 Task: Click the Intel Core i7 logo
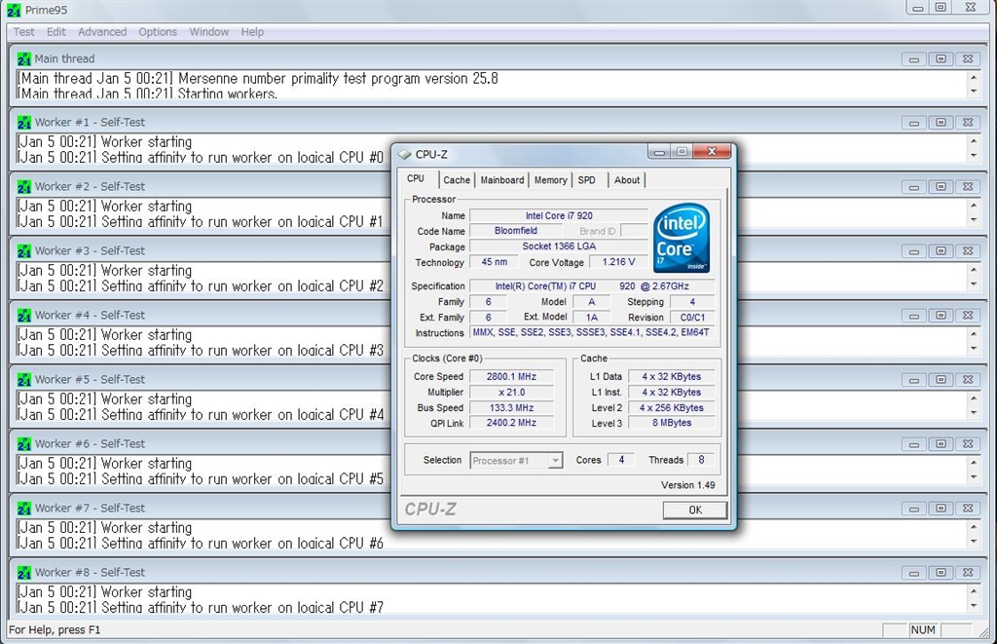pos(682,239)
